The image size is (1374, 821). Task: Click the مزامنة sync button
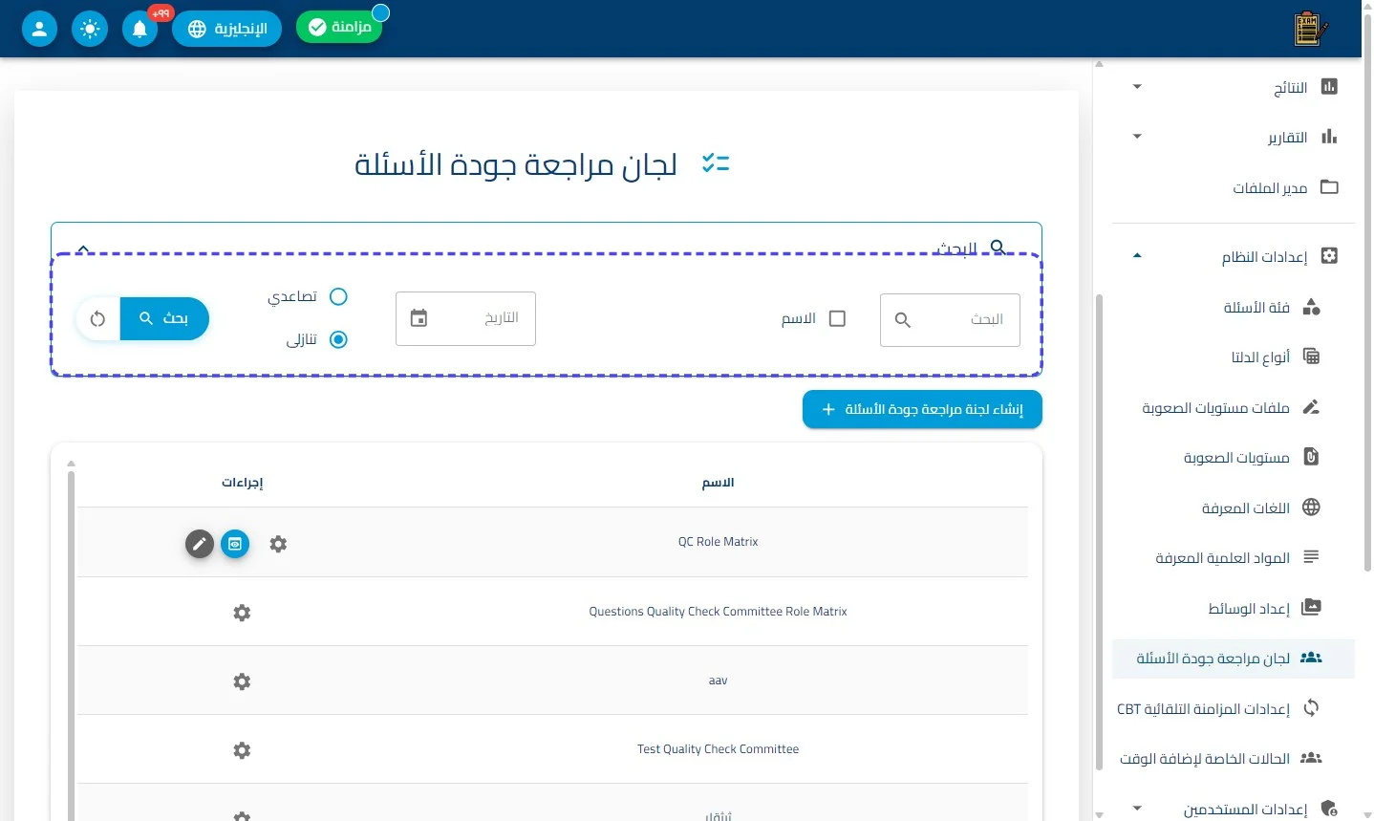click(339, 28)
